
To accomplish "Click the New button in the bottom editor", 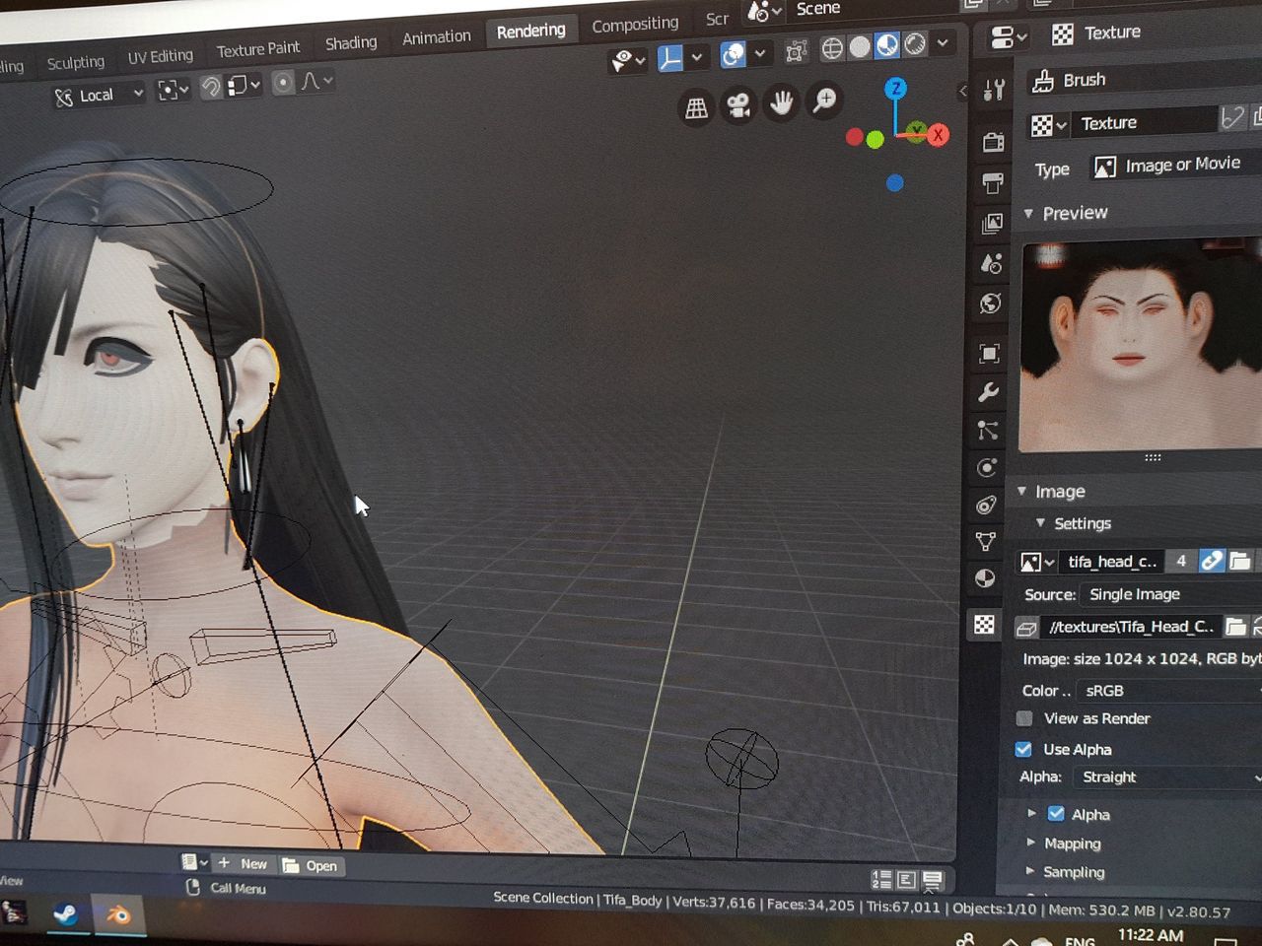I will coord(243,864).
